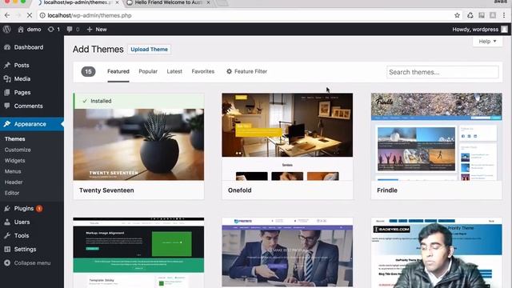Close the localhost themes.php browser tab
512x288 pixels.
click(x=117, y=2)
